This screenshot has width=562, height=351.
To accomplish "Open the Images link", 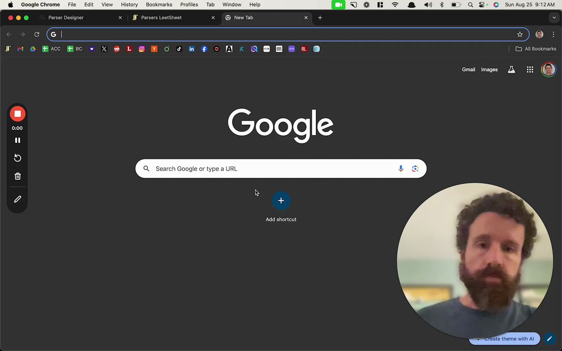I will click(489, 69).
